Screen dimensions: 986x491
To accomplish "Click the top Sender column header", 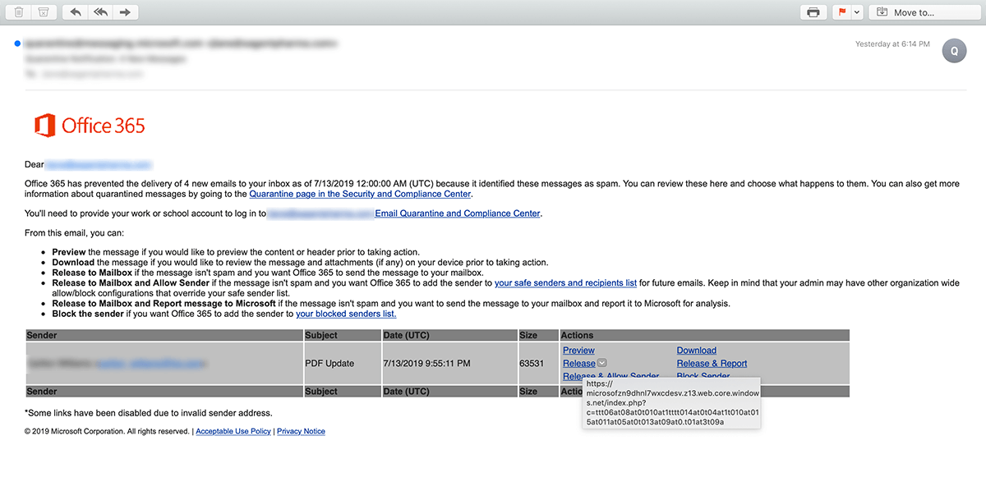I will point(164,335).
